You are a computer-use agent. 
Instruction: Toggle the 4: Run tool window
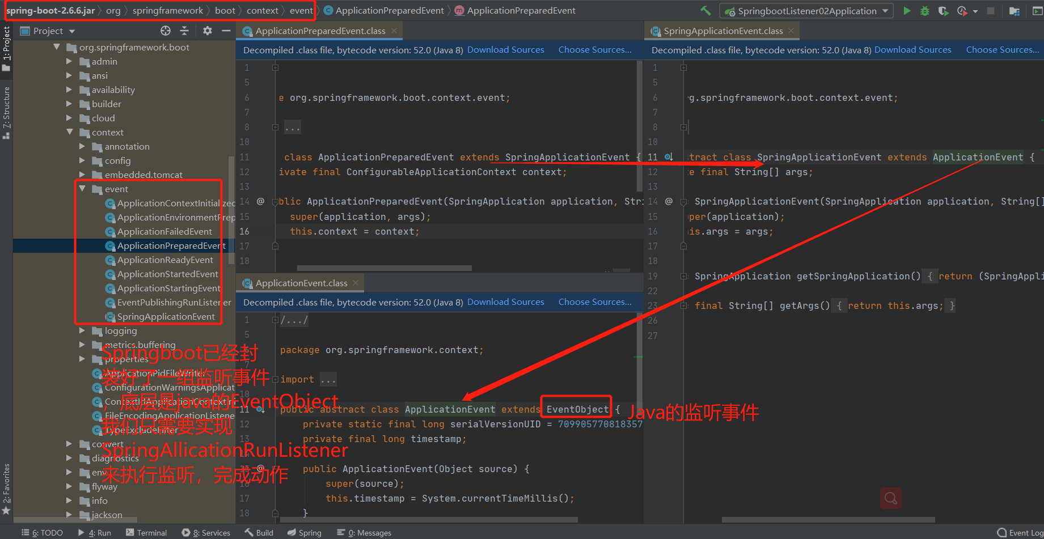pyautogui.click(x=94, y=533)
